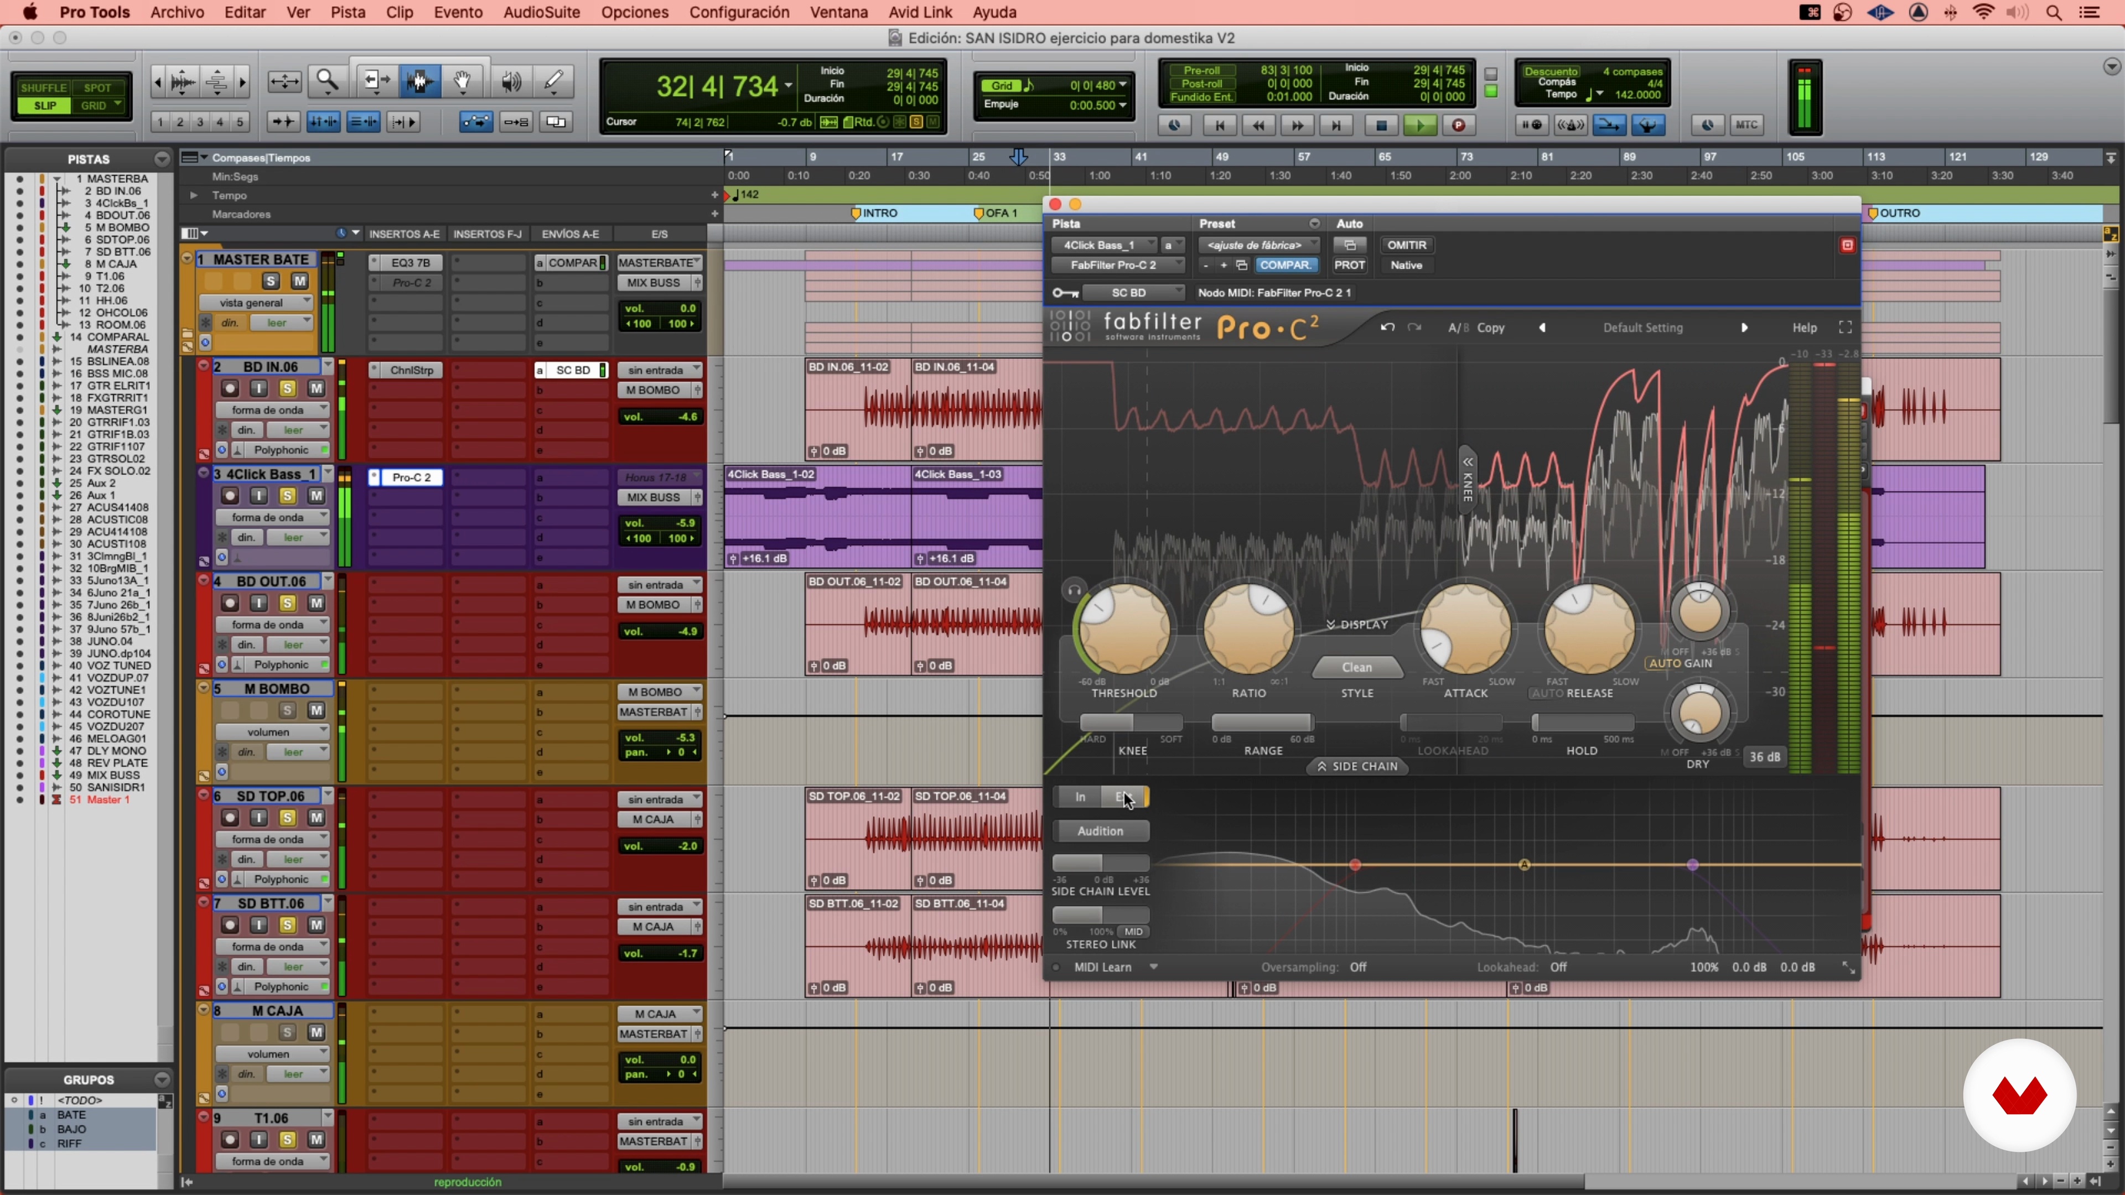Click the Audition side chain button
The width and height of the screenshot is (2125, 1195).
1100,830
